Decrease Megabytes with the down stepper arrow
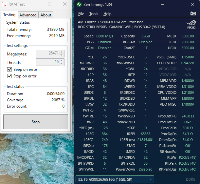Viewport: 200px width, 184px height. point(62,55)
